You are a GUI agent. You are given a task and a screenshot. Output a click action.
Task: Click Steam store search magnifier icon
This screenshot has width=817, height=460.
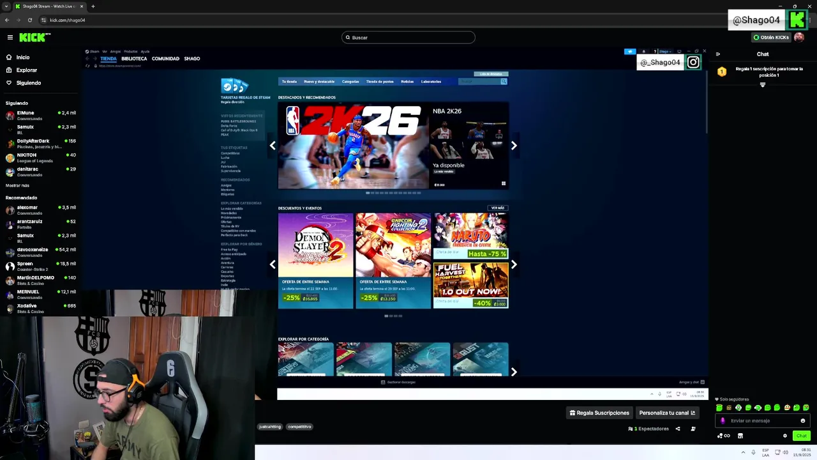[504, 82]
